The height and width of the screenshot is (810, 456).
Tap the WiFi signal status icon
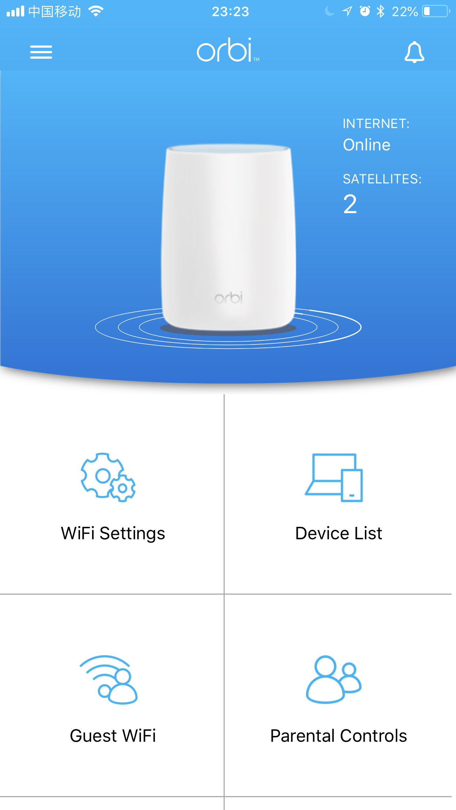pyautogui.click(x=96, y=11)
